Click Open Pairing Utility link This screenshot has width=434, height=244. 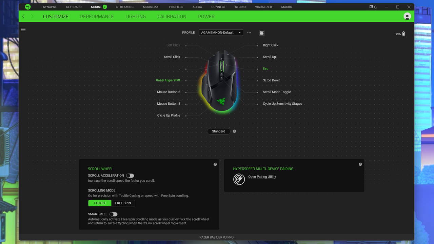click(x=262, y=177)
